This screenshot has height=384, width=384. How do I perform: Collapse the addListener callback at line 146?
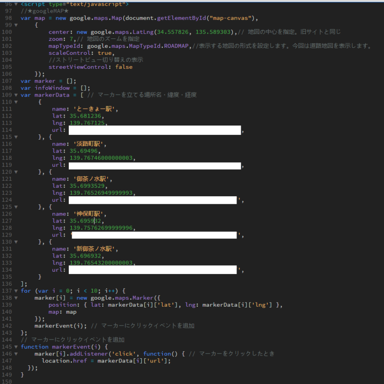pyautogui.click(x=16, y=354)
